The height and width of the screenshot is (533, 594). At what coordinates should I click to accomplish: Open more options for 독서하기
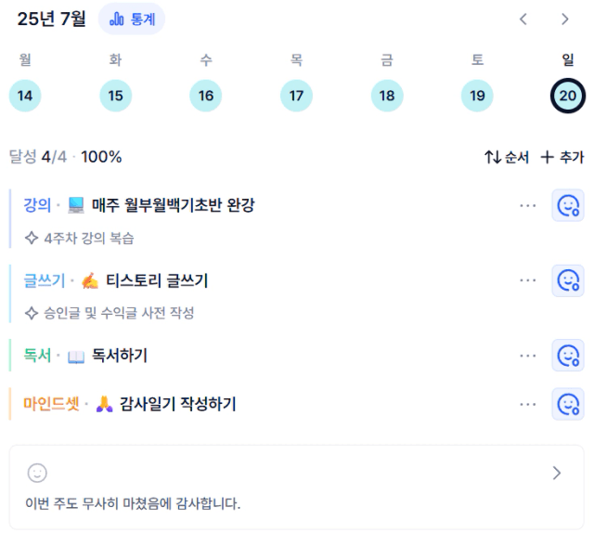coord(528,356)
